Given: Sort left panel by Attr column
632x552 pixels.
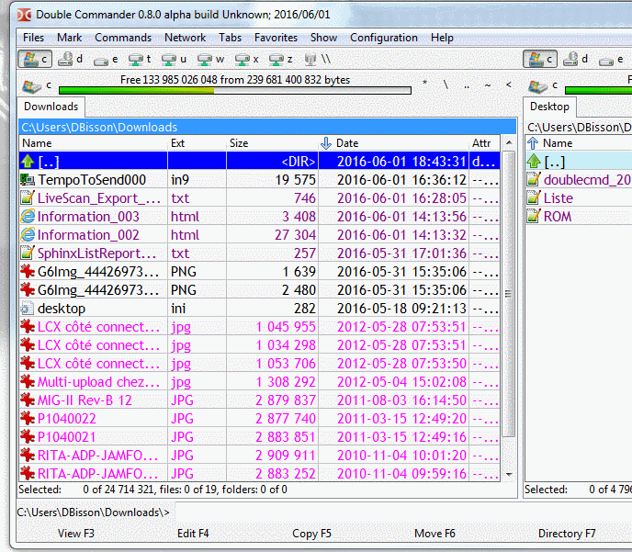Looking at the screenshot, I should 484,143.
